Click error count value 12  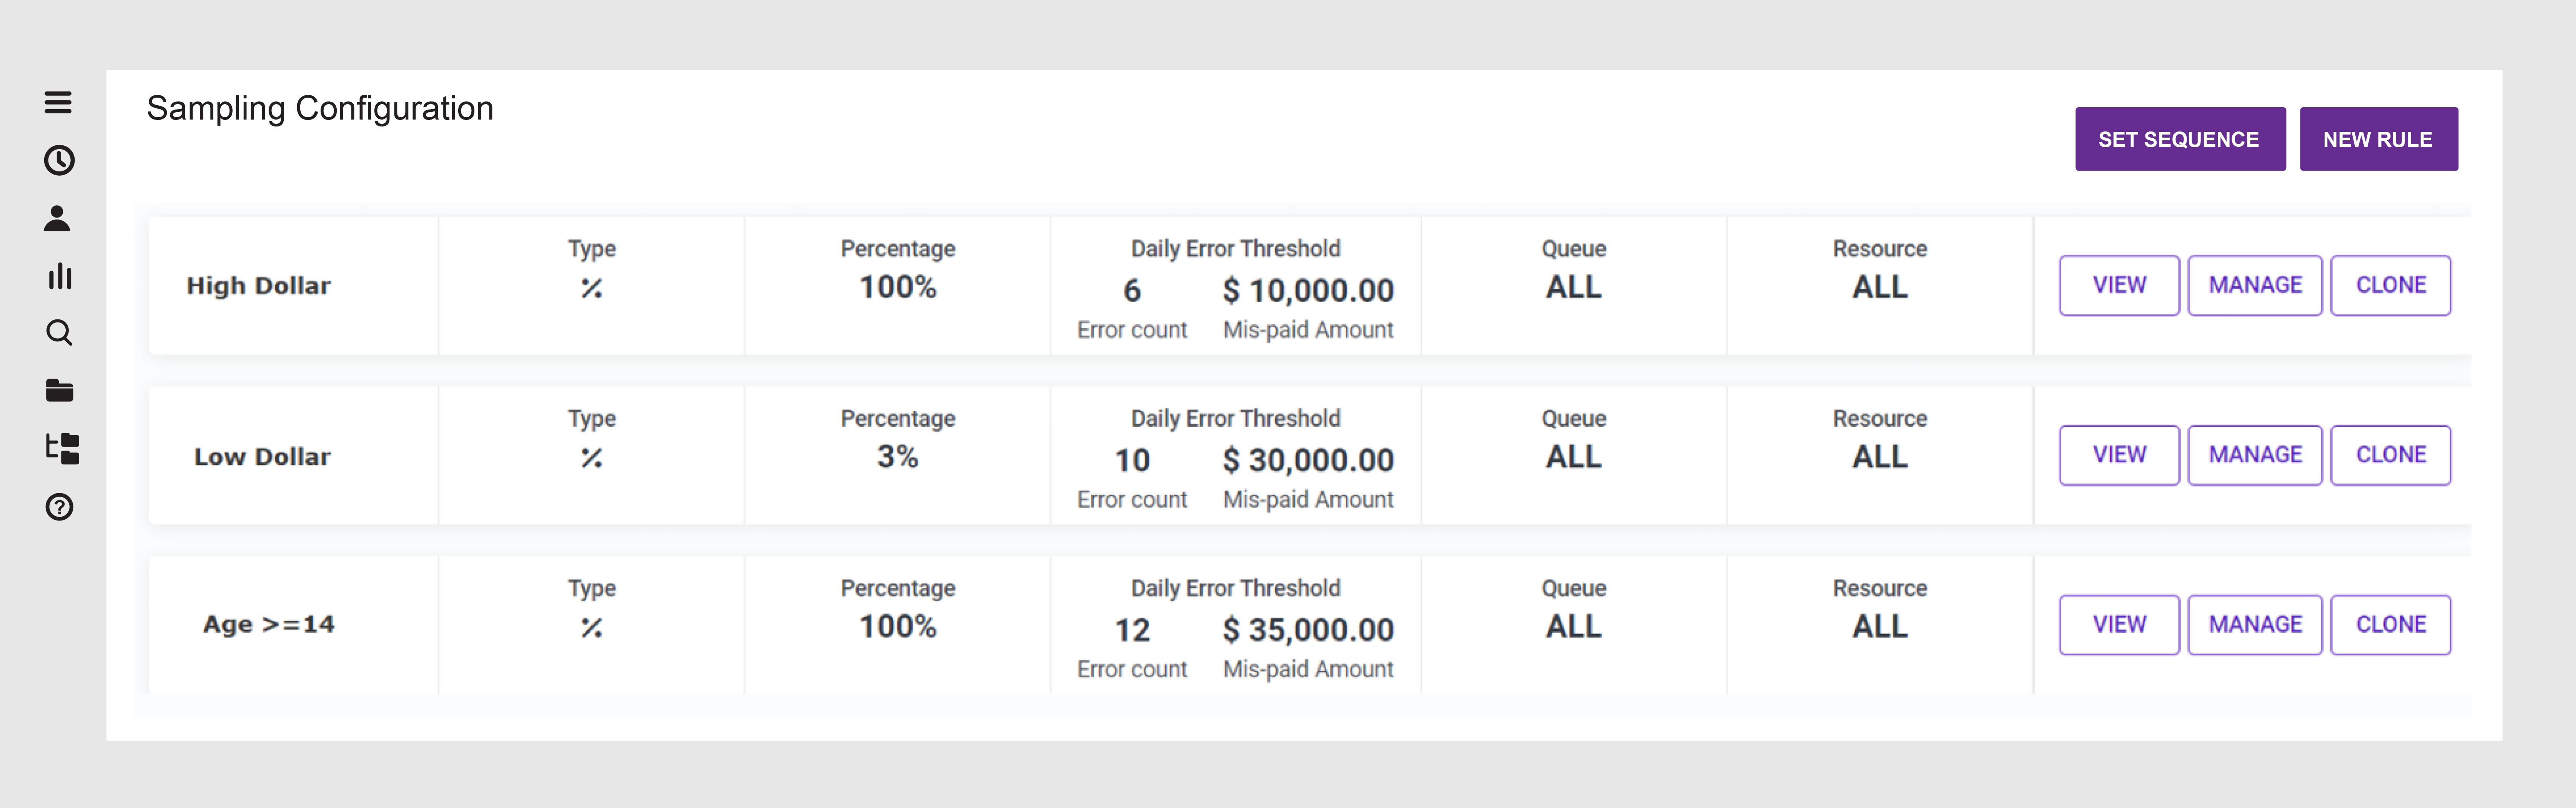(x=1132, y=630)
